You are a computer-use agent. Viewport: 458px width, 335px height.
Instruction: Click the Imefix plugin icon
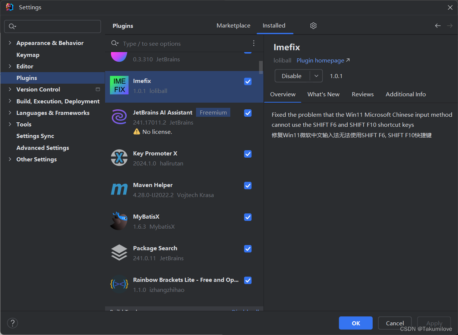click(x=119, y=85)
